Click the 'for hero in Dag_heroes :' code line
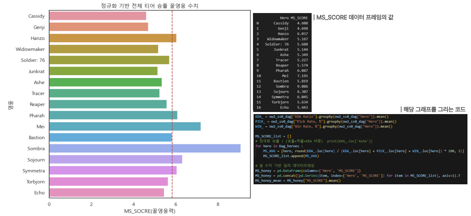Image resolution: width=471 pixels, height=216 pixels. click(279, 146)
